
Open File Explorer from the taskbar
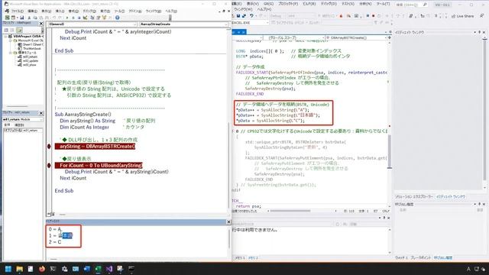pos(19,269)
